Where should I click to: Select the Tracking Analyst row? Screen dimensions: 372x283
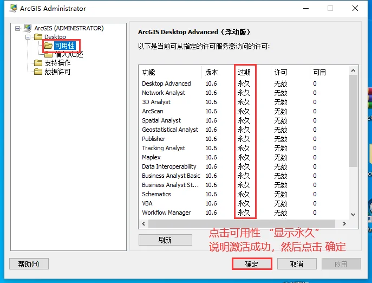244,148
